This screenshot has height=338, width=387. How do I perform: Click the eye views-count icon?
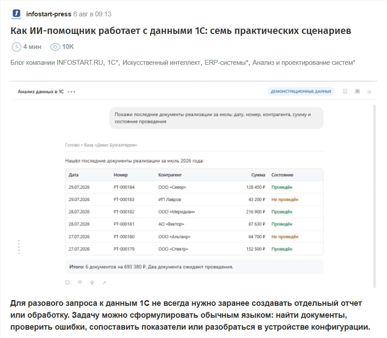tap(55, 47)
